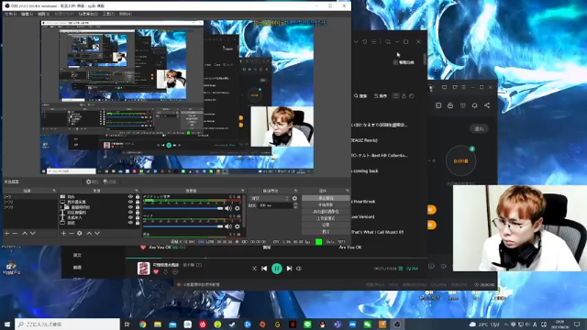Open source Properties button above the docks

point(92,181)
